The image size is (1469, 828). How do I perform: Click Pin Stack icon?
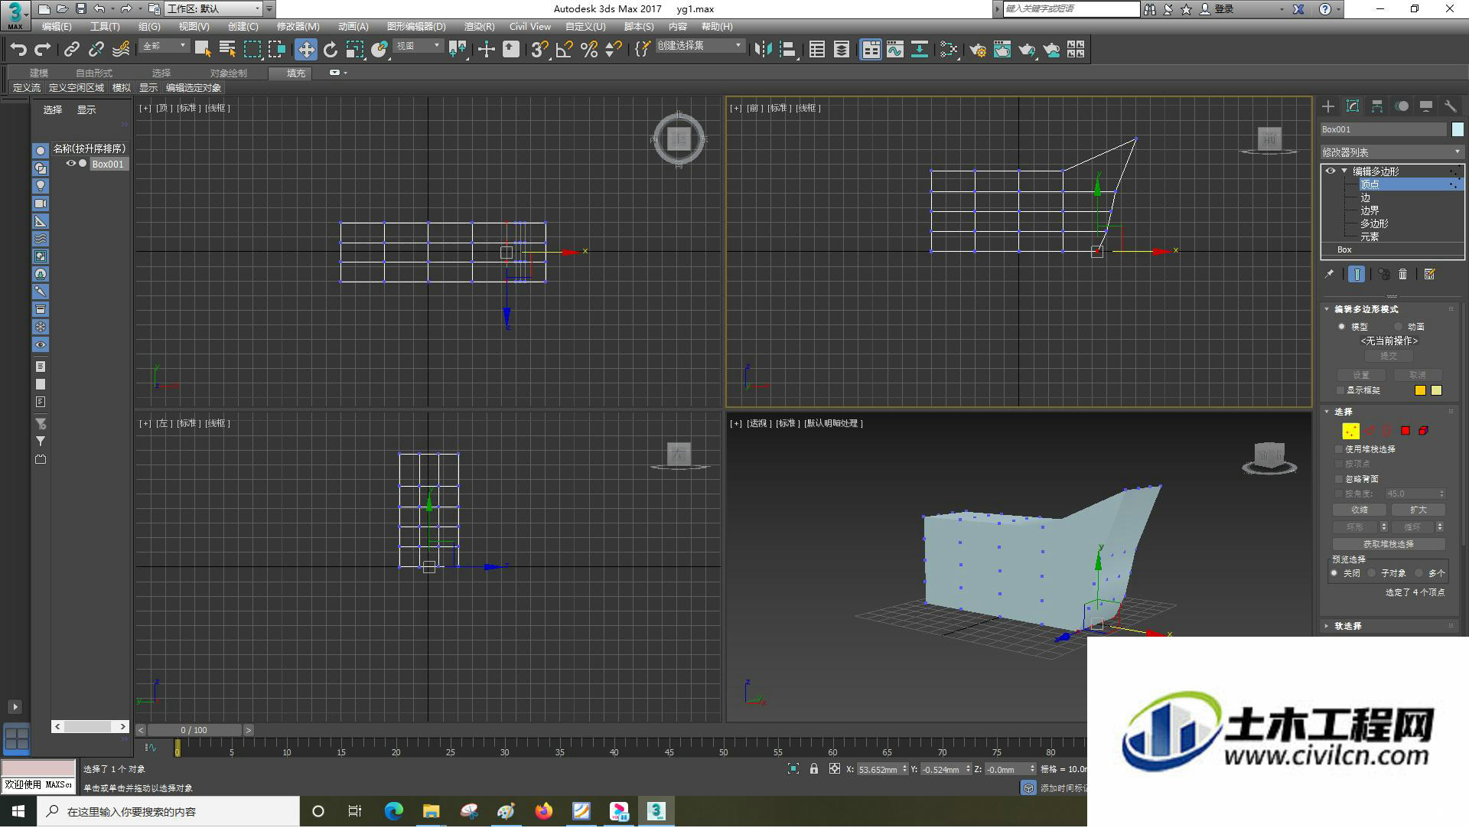tap(1329, 274)
